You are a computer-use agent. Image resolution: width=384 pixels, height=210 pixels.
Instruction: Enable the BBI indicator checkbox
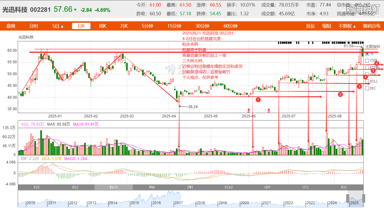pyautogui.click(x=367, y=88)
